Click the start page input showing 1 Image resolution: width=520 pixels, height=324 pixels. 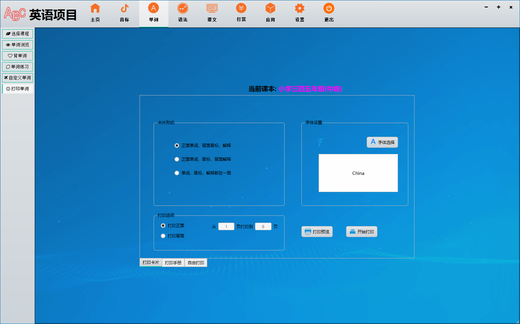tap(226, 226)
